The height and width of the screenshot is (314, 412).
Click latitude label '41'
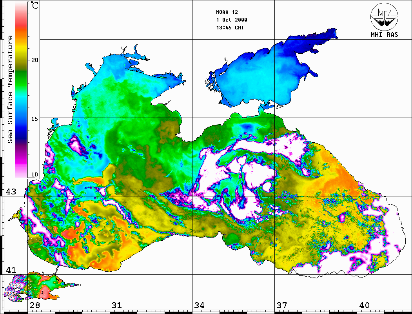click(11, 270)
